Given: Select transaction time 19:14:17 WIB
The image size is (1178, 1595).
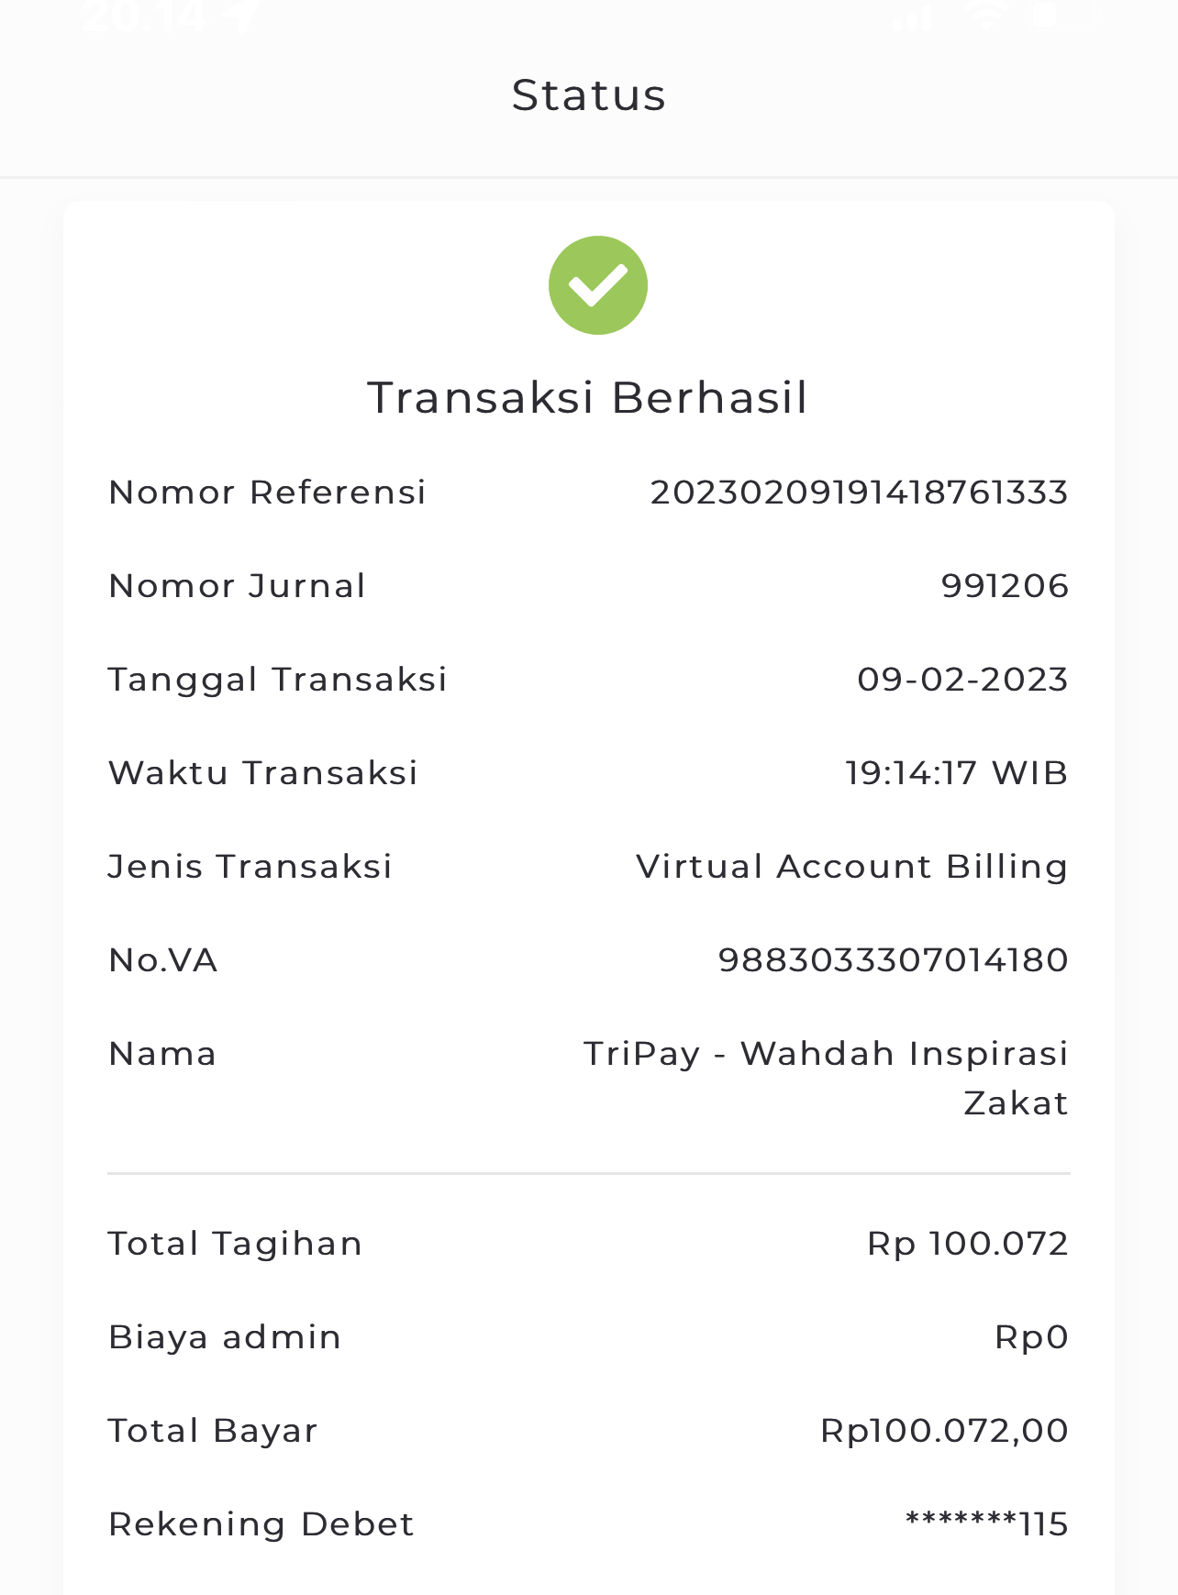Looking at the screenshot, I should 957,773.
